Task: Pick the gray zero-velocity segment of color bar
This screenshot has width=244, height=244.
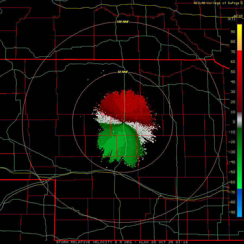Action: tap(239, 120)
